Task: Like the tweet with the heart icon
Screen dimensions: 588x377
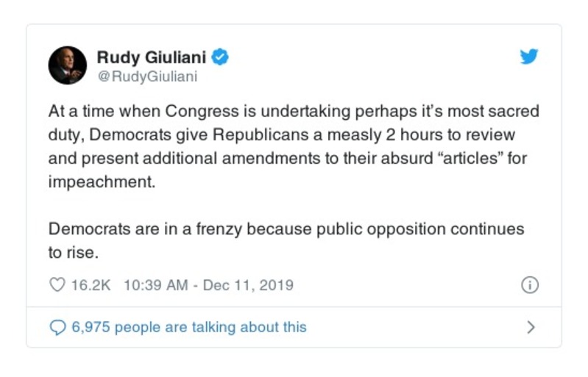Action: pyautogui.click(x=57, y=285)
